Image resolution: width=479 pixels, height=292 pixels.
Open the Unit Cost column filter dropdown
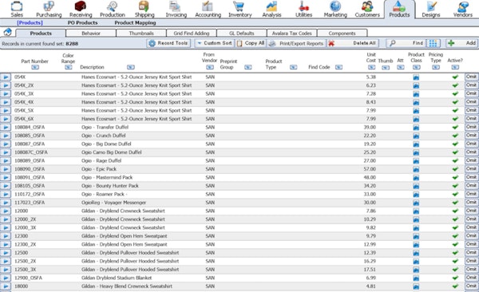(371, 67)
